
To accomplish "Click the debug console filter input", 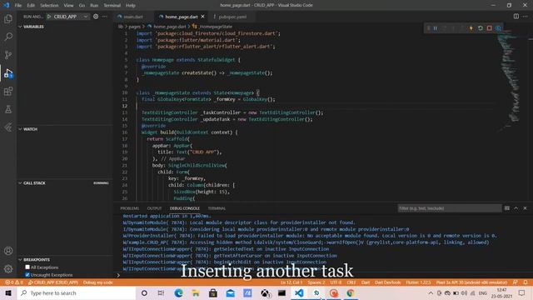I will [450, 208].
